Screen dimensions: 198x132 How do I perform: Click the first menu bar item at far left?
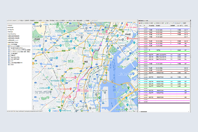pos(12,20)
